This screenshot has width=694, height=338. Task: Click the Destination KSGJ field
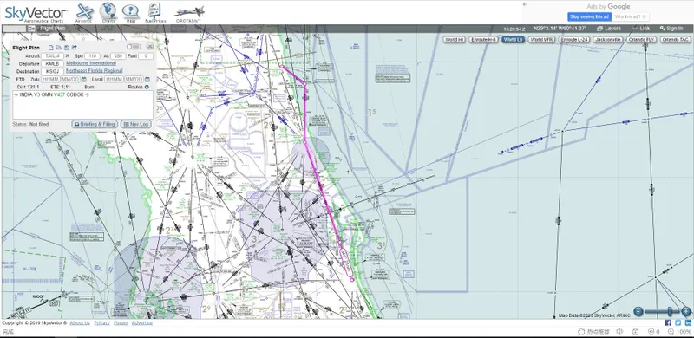[x=52, y=71]
